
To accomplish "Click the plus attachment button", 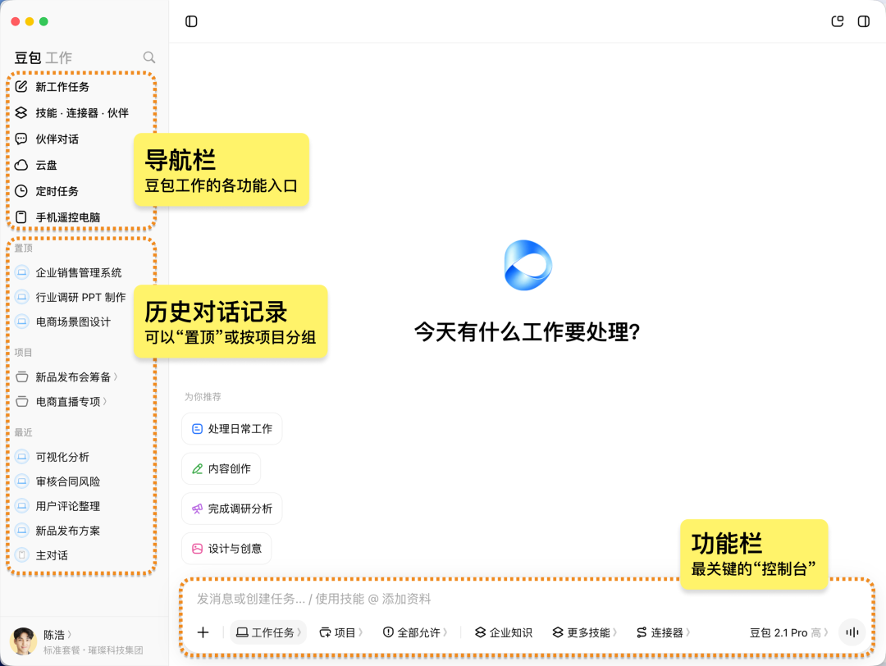I will (203, 632).
